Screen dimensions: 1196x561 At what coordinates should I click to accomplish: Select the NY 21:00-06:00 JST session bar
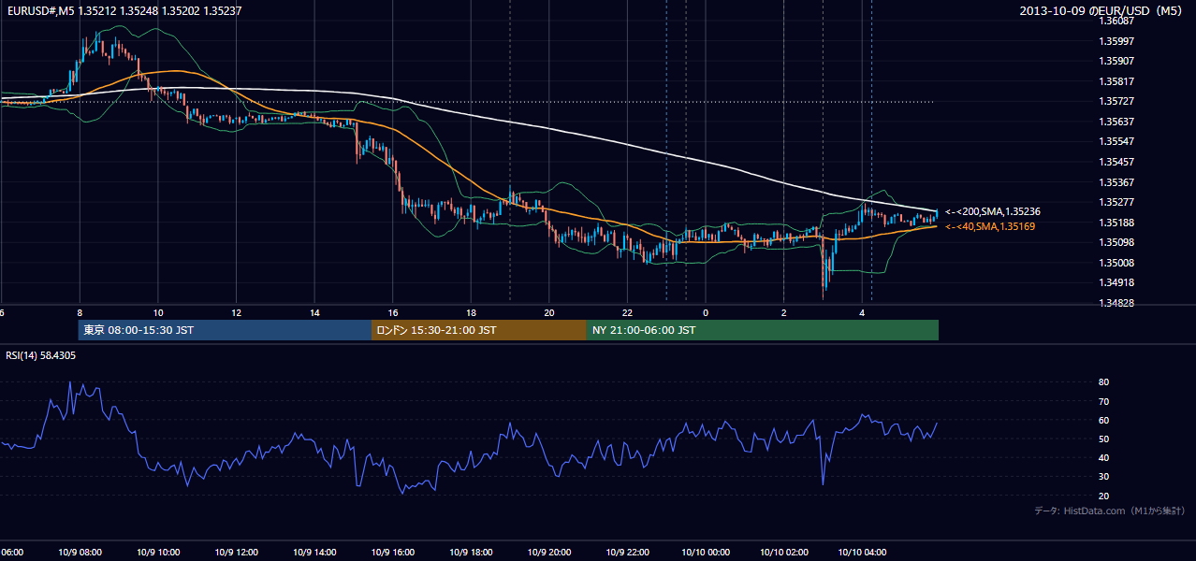(x=763, y=330)
